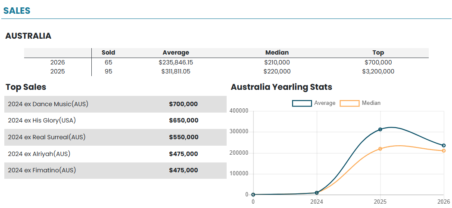Open the 2024 ex Real Surreal(AUS) sale

(x=47, y=137)
